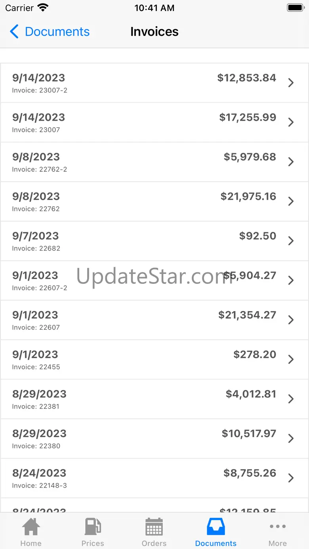Open the Prices gas pump icon
Viewport: 309px width, 549px height.
point(93,527)
